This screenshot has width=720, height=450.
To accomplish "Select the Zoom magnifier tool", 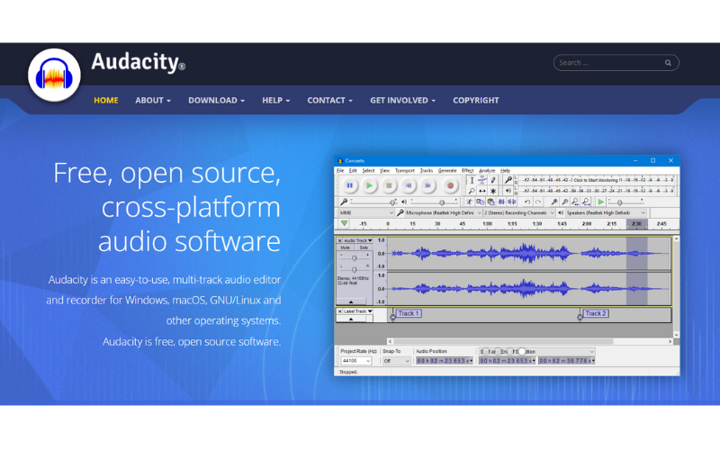I will click(472, 191).
